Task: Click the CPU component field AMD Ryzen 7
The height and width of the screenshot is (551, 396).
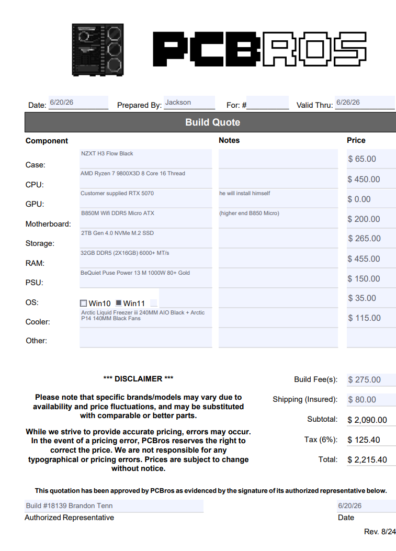Action: pyautogui.click(x=146, y=178)
